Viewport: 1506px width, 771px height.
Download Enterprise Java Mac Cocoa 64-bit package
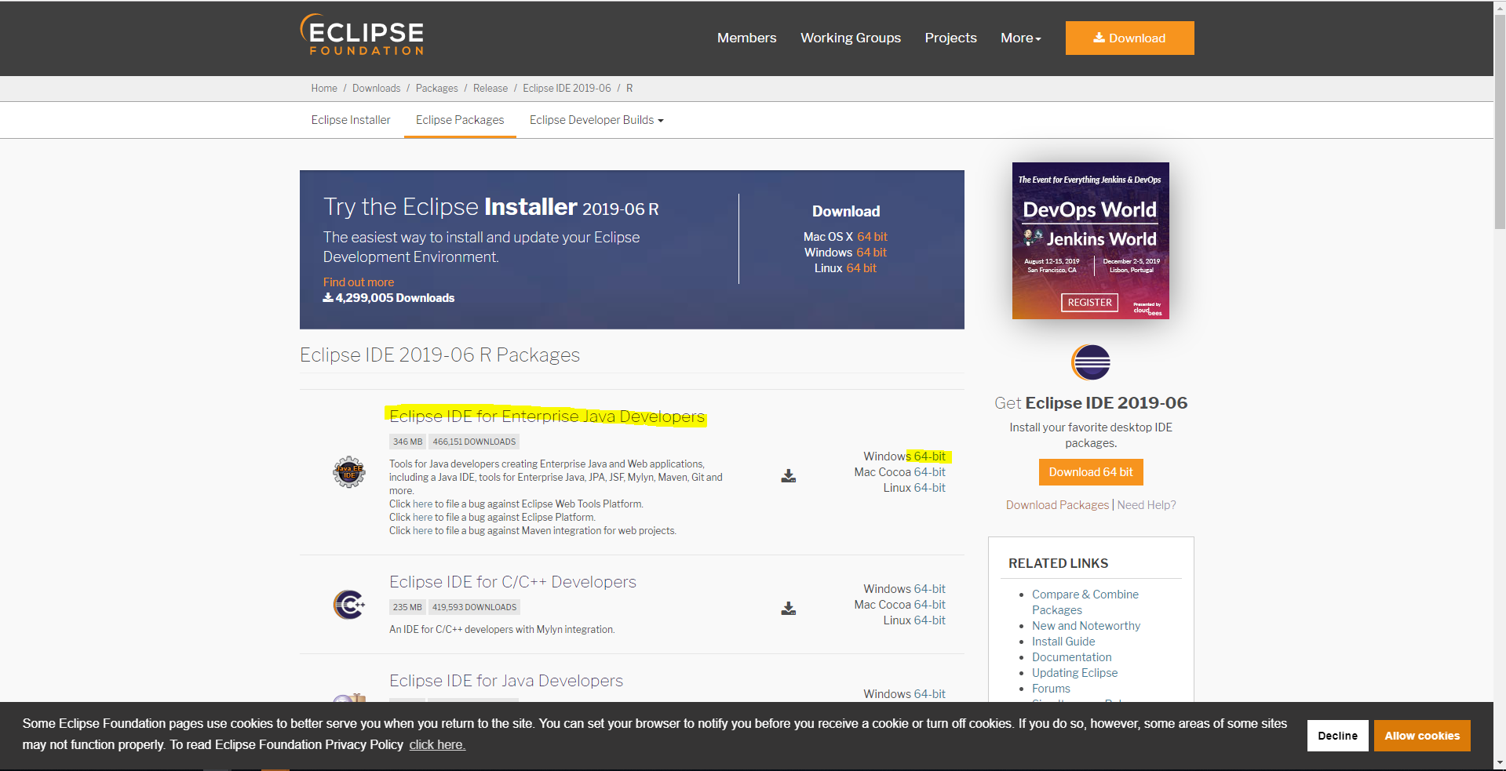[x=929, y=472]
